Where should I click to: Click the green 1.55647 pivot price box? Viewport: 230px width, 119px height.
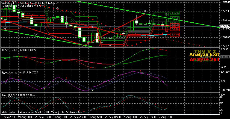[x=174, y=18]
